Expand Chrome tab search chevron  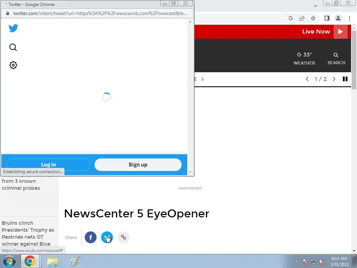tap(315, 6)
